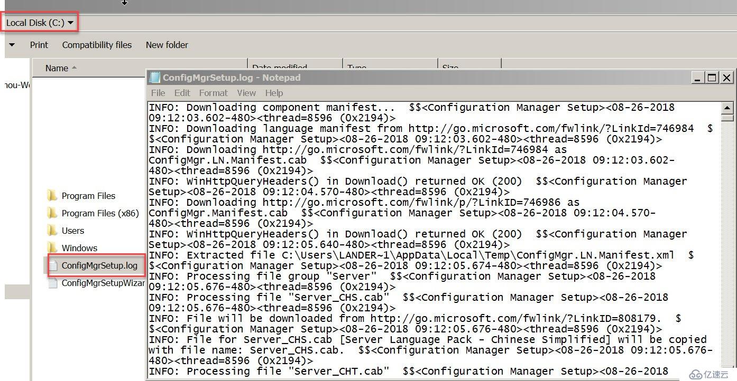Open the dropdown arrow left of Print
This screenshot has height=381, width=737.
tap(12, 45)
